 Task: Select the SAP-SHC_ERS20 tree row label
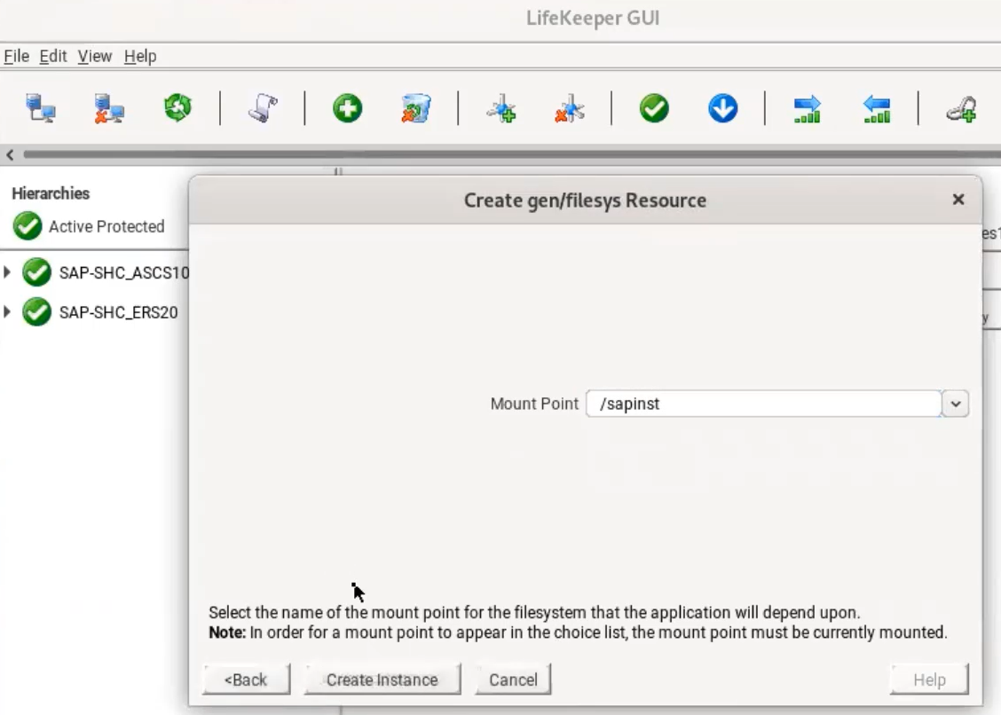point(119,312)
